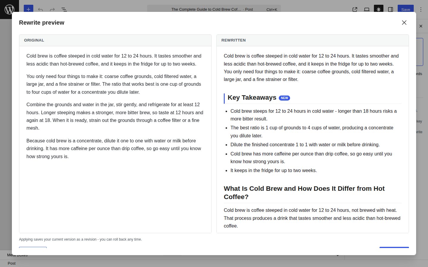The width and height of the screenshot is (428, 267).
Task: Click the View Post external link icon
Action: pyautogui.click(x=355, y=9)
